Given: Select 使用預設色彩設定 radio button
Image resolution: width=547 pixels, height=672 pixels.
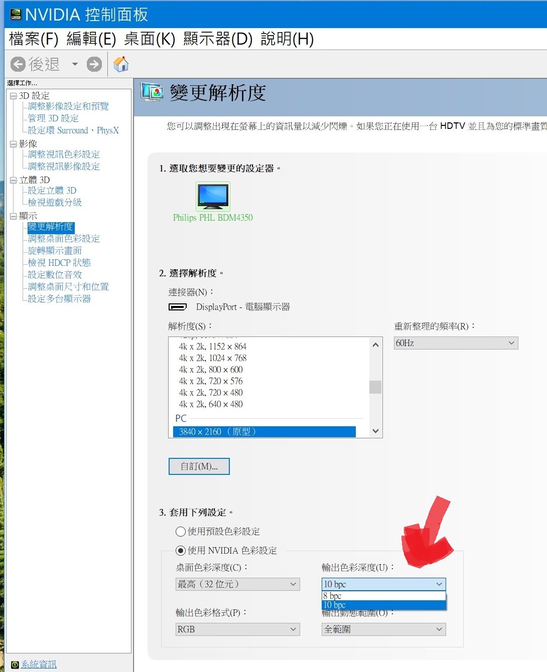Looking at the screenshot, I should 181,532.
